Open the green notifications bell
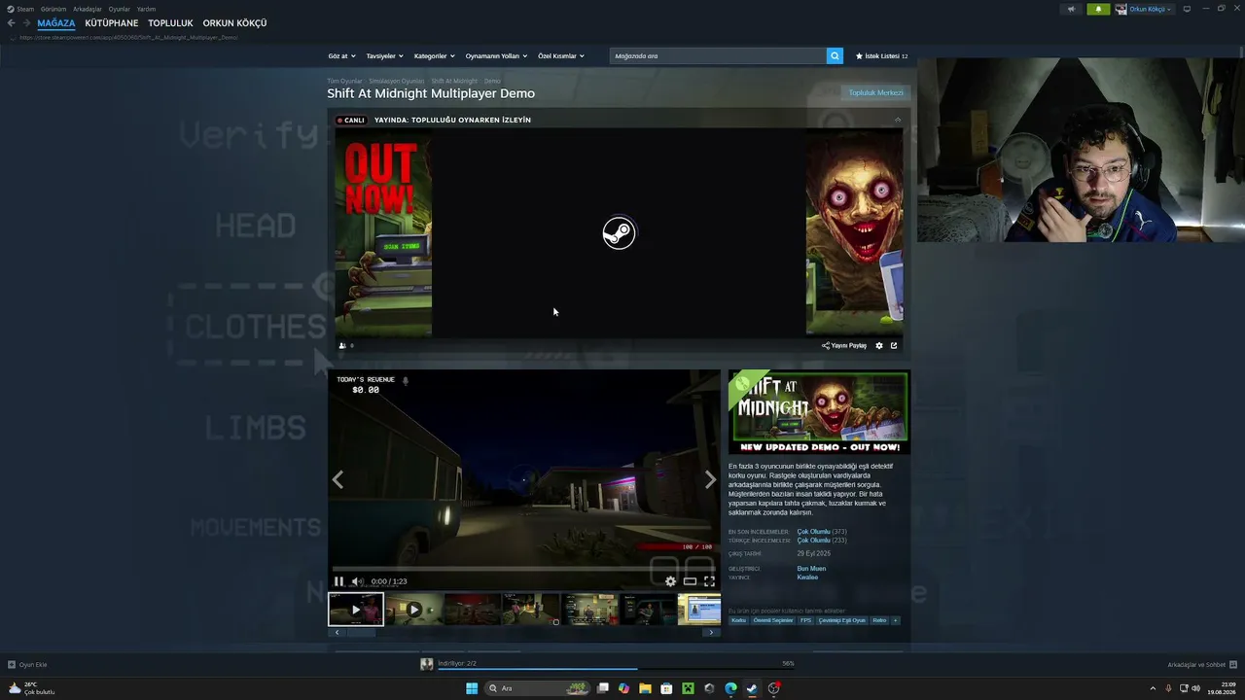 point(1098,9)
